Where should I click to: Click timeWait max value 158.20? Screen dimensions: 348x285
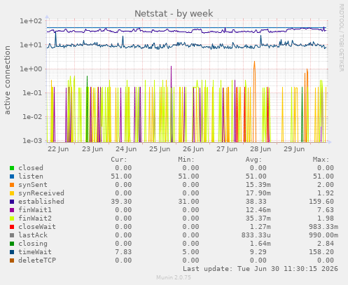point(321,252)
